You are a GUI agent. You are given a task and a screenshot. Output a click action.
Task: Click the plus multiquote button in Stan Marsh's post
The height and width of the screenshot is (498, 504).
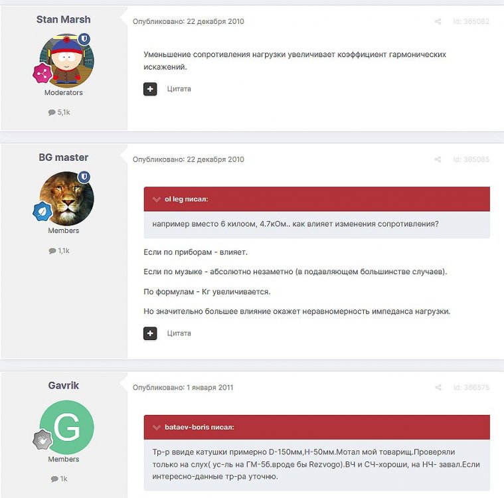pos(150,89)
